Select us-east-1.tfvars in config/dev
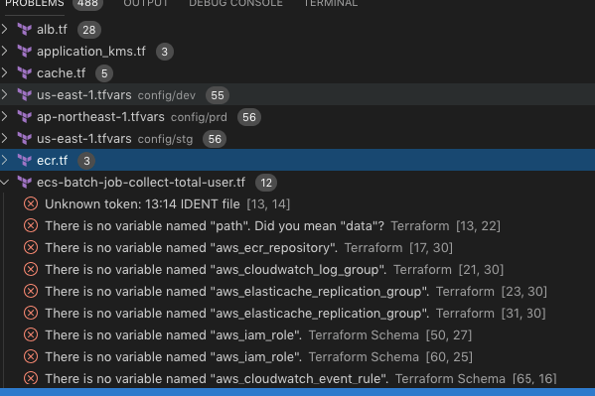 pos(298,95)
